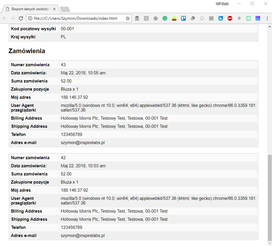Open the stacked layers extension icon

pos(156,18)
